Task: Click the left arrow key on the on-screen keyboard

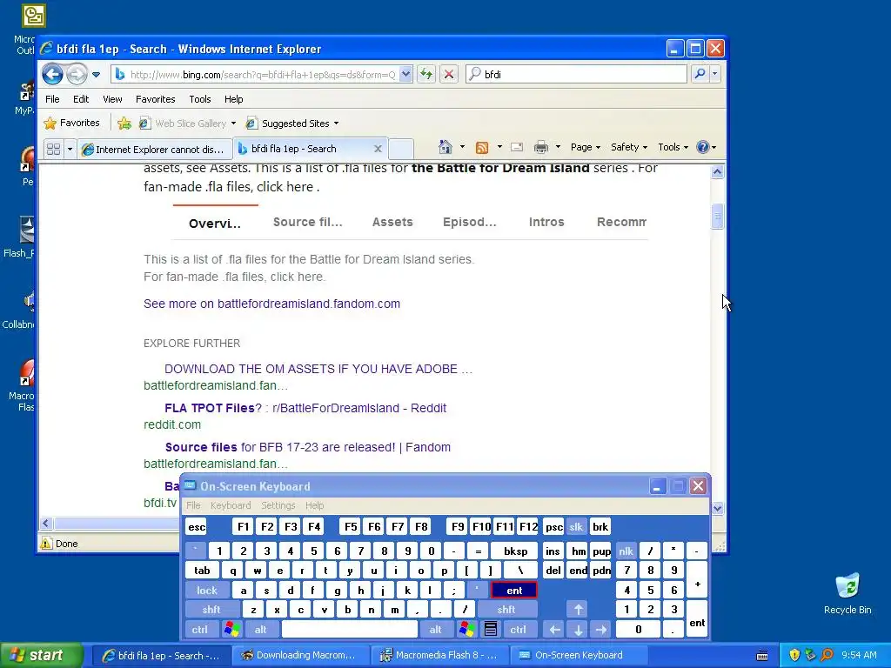Action: (554, 630)
